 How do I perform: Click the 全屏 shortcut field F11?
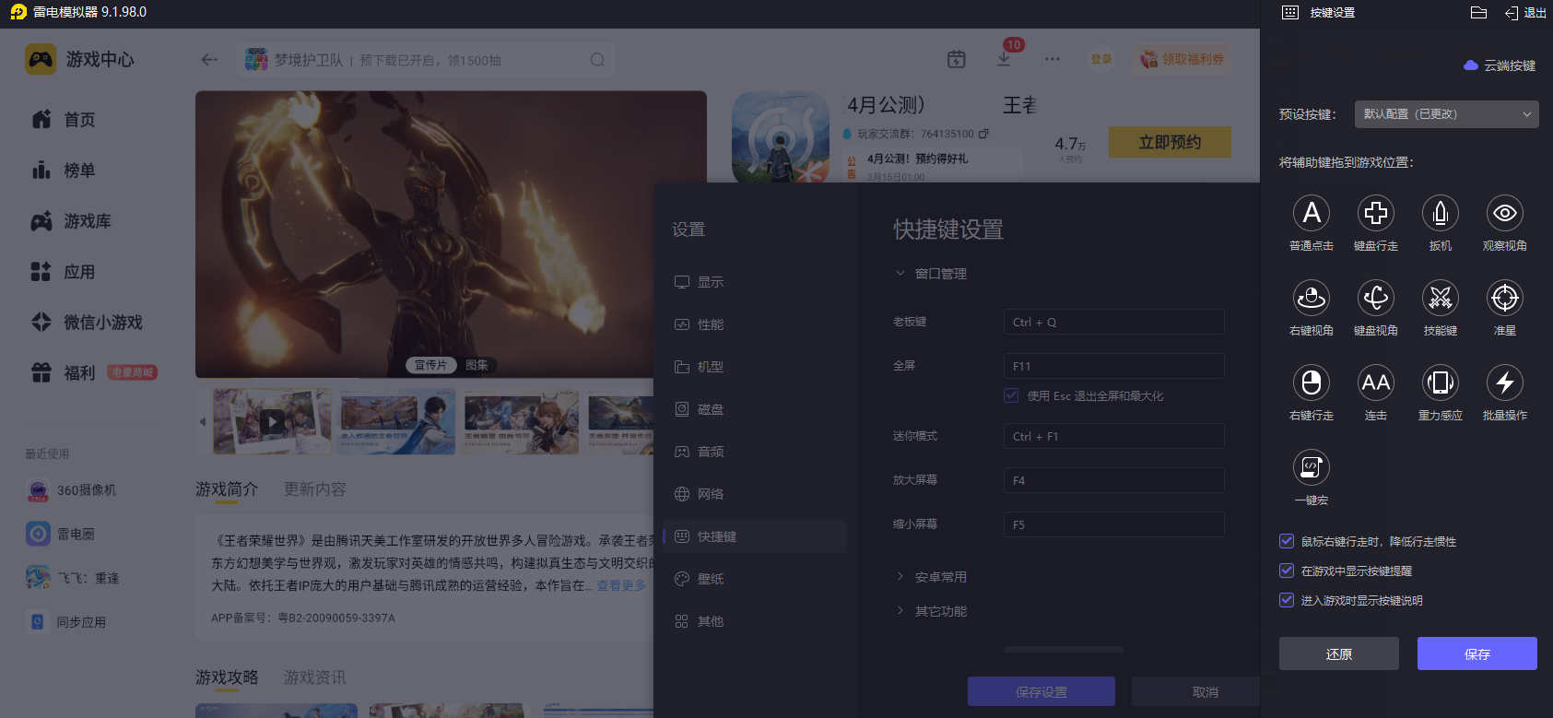1113,366
